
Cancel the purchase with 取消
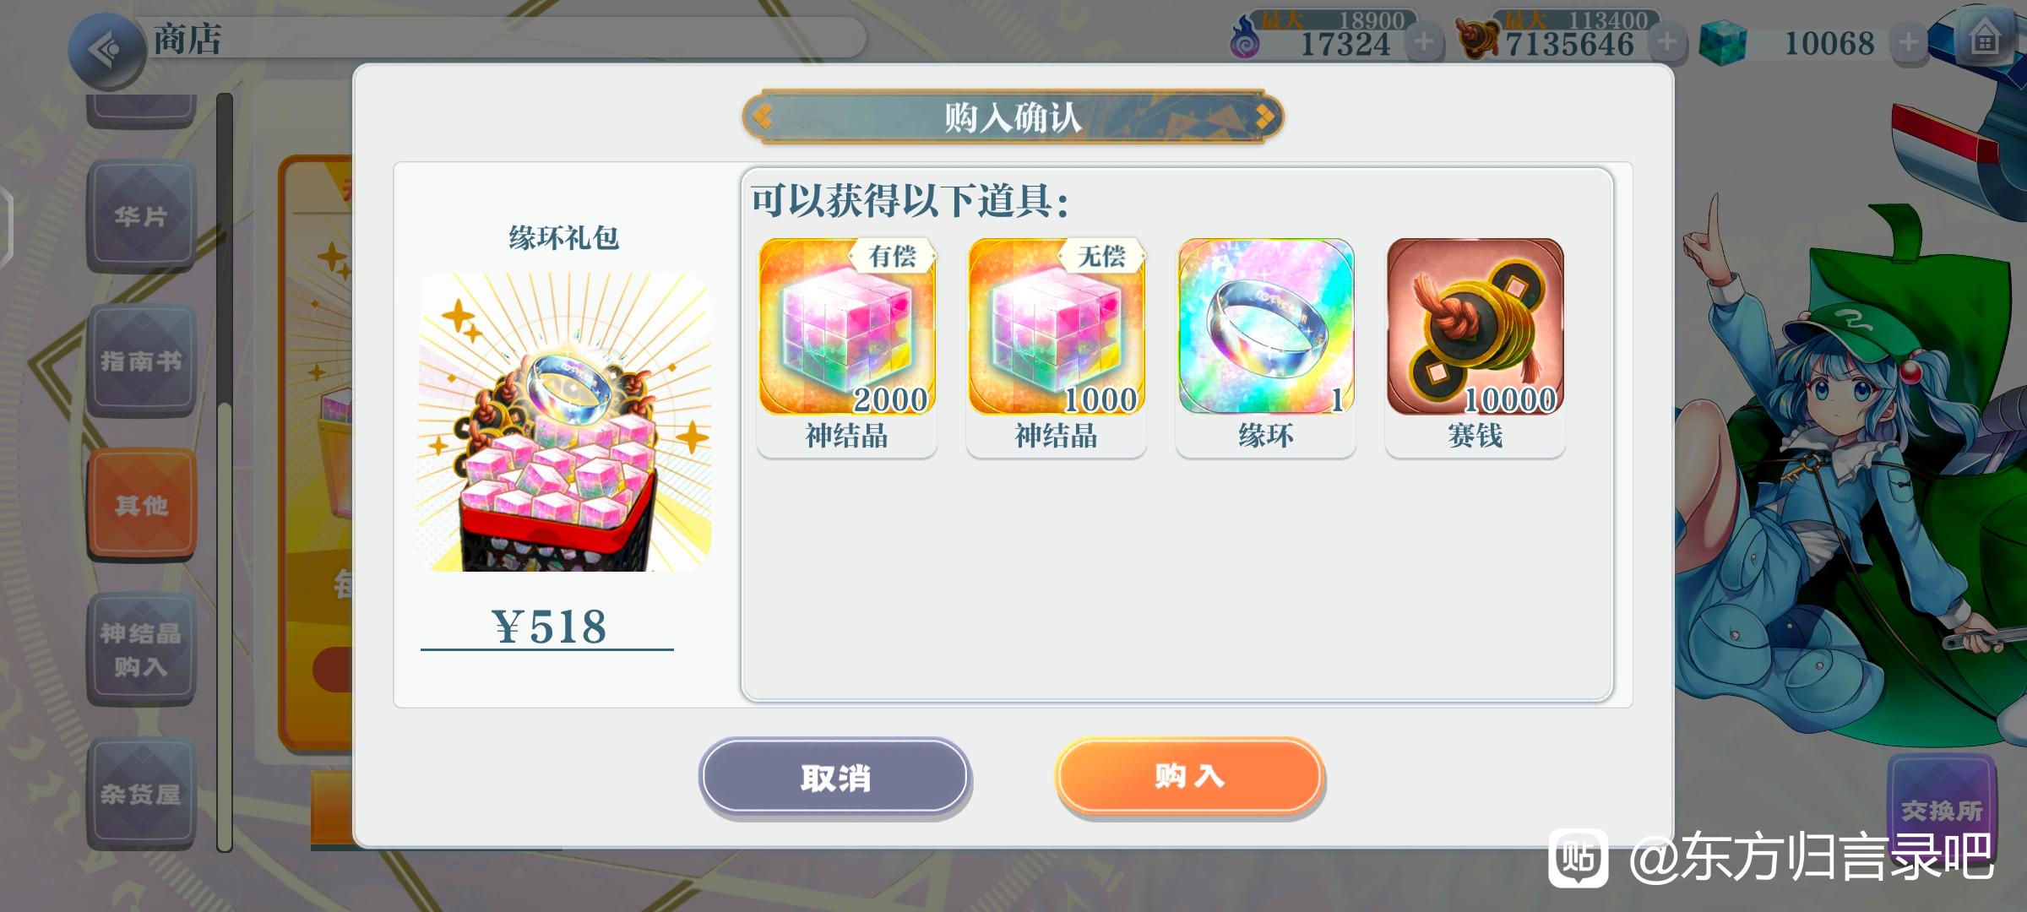pyautogui.click(x=835, y=777)
